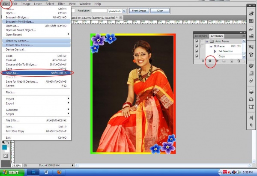
Task: Click the Windows Start button
Action: click(x=11, y=172)
